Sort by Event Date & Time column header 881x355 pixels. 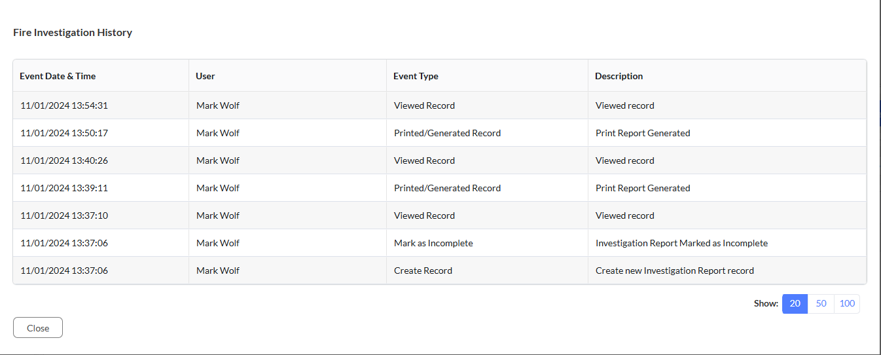pyautogui.click(x=58, y=76)
